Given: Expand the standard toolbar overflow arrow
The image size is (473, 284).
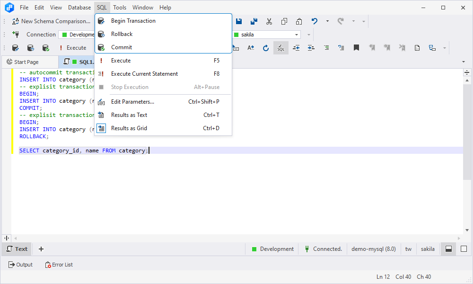Looking at the screenshot, I should pos(363,21).
